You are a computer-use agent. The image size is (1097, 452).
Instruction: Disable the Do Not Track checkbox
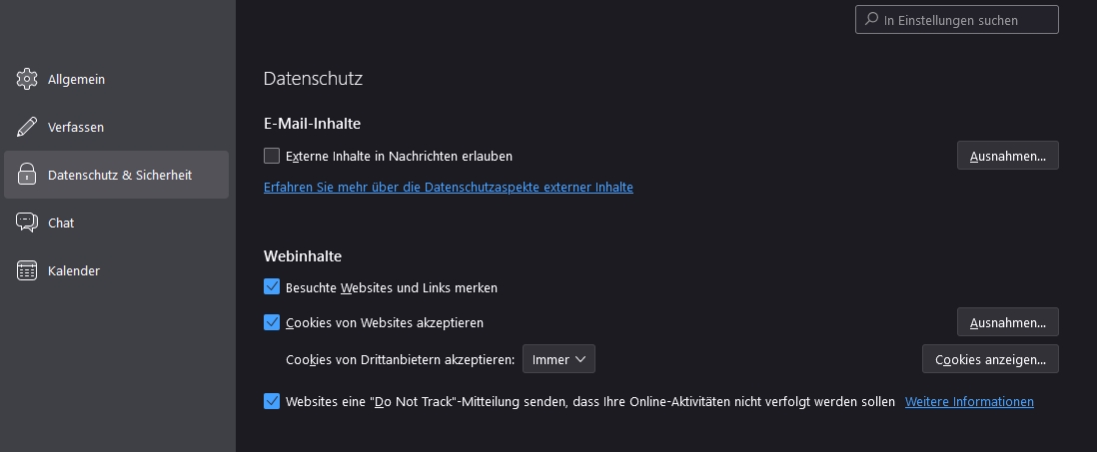click(x=272, y=401)
